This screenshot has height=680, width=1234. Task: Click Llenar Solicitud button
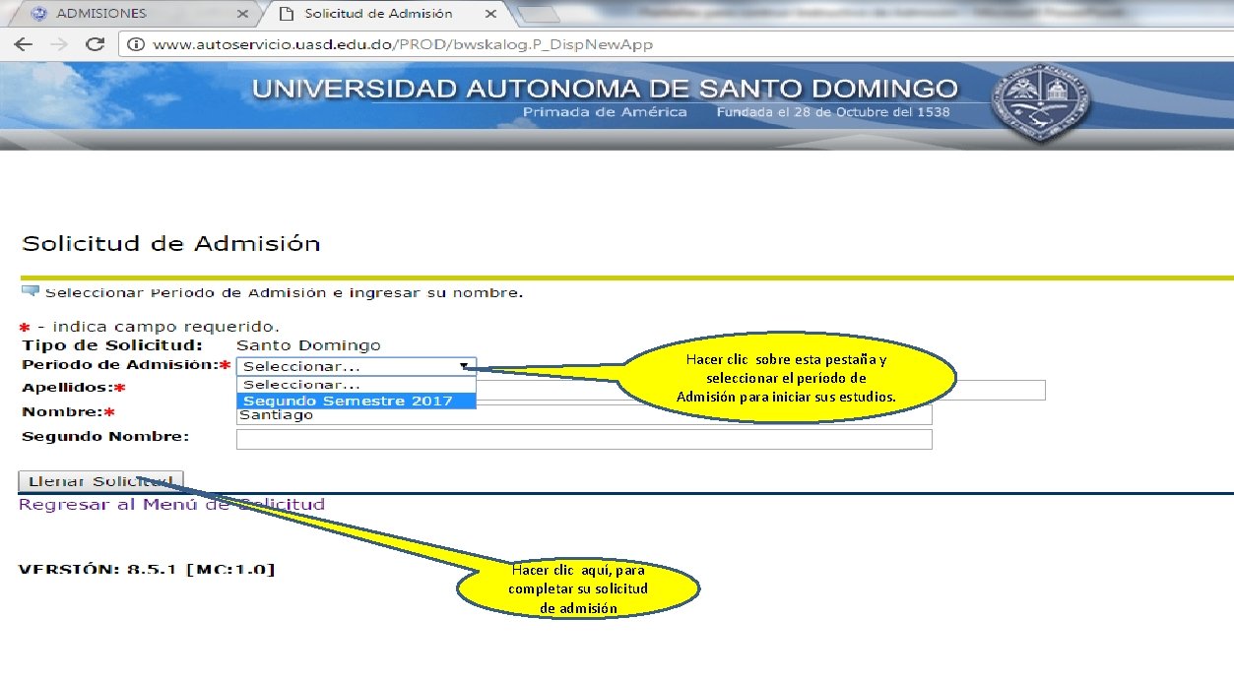click(100, 481)
